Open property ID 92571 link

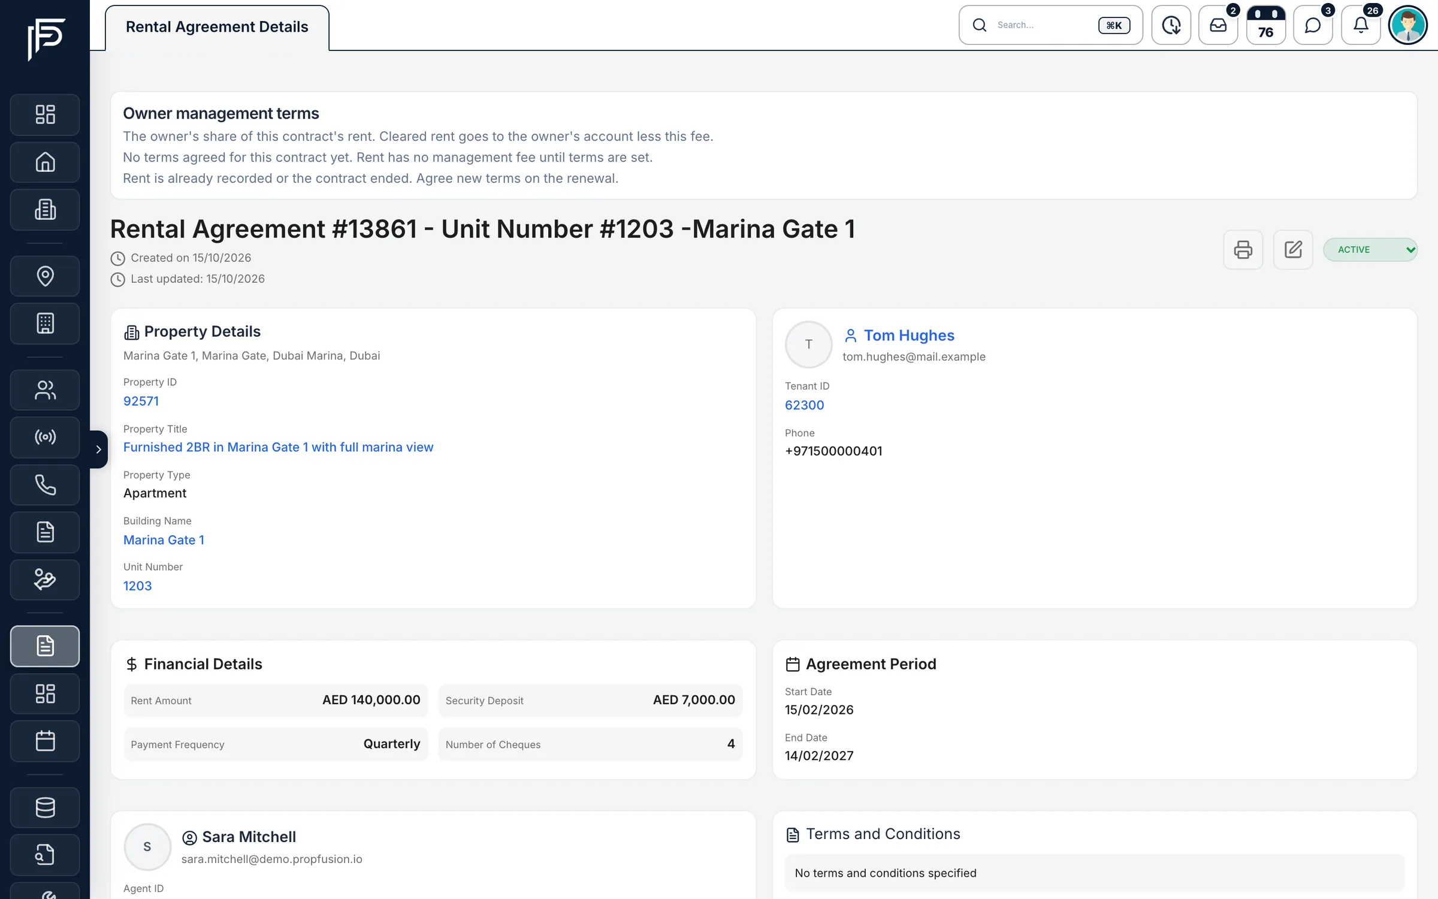[x=141, y=401]
